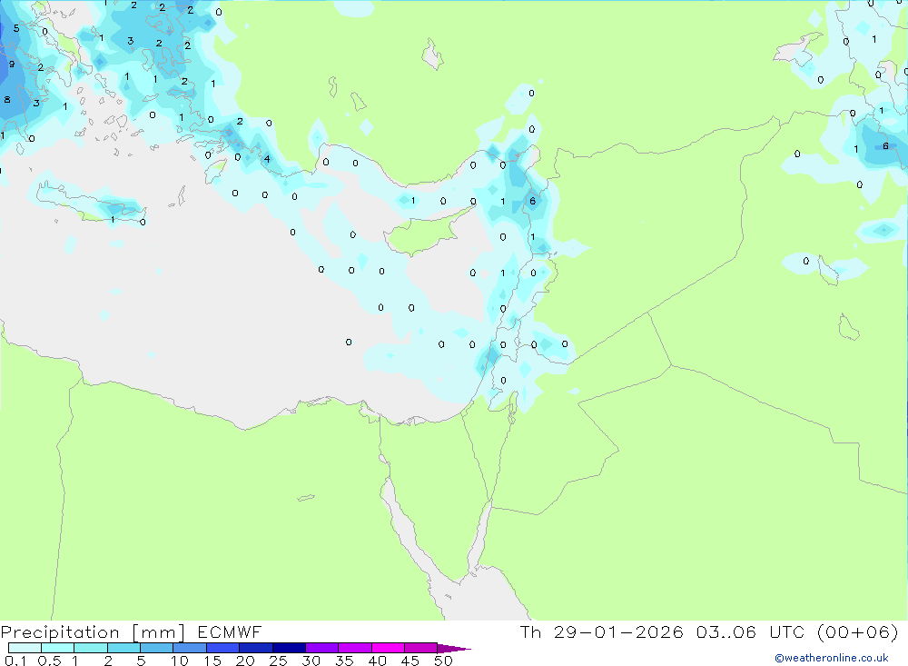Select the 5–10 mm legend color swatch
The height and width of the screenshot is (666, 908).
point(156,648)
